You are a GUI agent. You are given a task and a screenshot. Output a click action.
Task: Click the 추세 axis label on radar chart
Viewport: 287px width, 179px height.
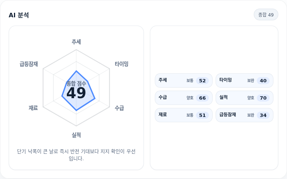tap(76, 42)
